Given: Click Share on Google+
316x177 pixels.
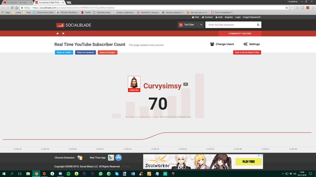Looking at the screenshot, I should coord(108,52).
